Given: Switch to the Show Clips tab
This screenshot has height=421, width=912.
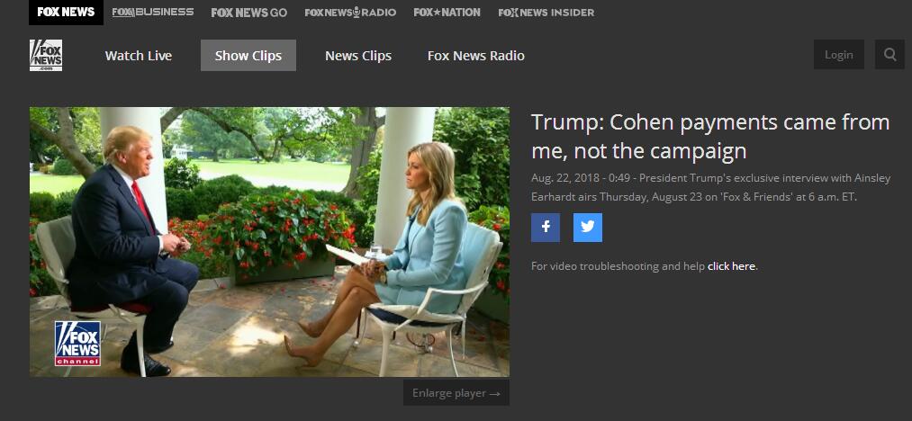Looking at the screenshot, I should [248, 55].
